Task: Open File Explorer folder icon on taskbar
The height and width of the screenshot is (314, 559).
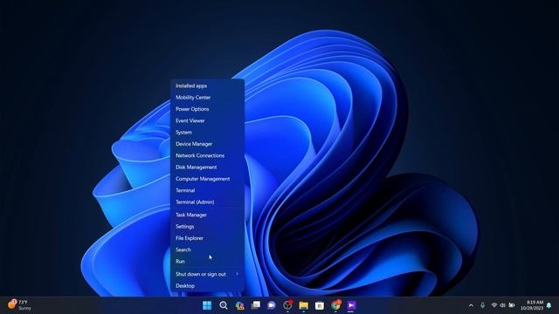Action: [304, 305]
